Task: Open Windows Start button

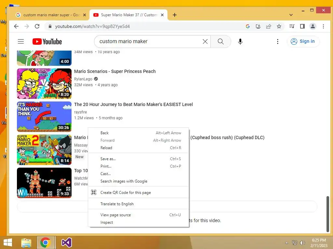Action: (8, 243)
